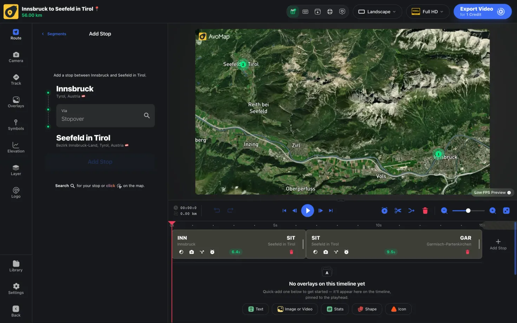Open keyboard shortcuts icon in top toolbar
This screenshot has width=517, height=323.
[305, 12]
